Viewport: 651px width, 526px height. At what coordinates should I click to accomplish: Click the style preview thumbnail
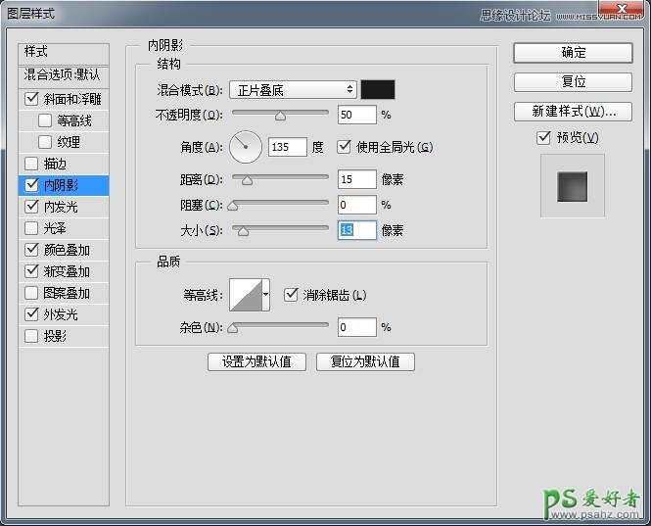click(573, 186)
